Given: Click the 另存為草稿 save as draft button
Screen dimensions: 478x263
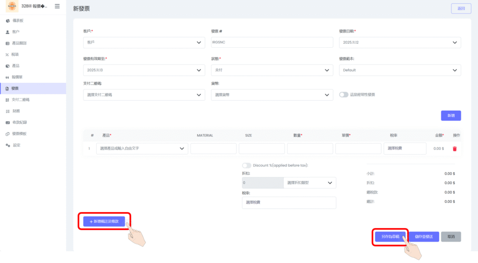Looking at the screenshot, I should coord(390,236).
